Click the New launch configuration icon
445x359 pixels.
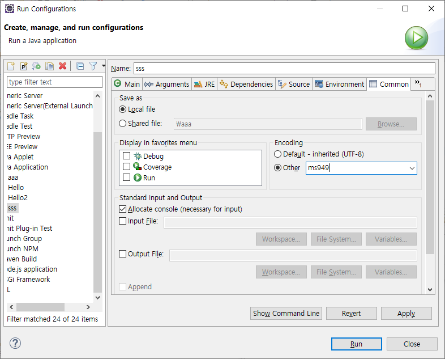point(11,66)
